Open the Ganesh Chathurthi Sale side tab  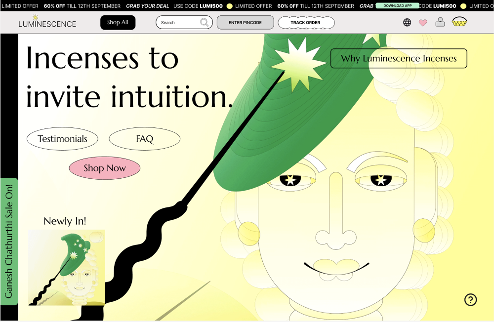point(9,241)
